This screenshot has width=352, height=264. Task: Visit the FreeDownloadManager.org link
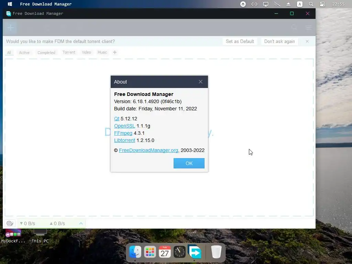(x=148, y=150)
